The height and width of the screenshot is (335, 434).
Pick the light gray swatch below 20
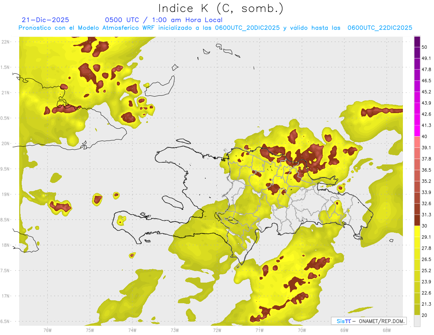417,321
